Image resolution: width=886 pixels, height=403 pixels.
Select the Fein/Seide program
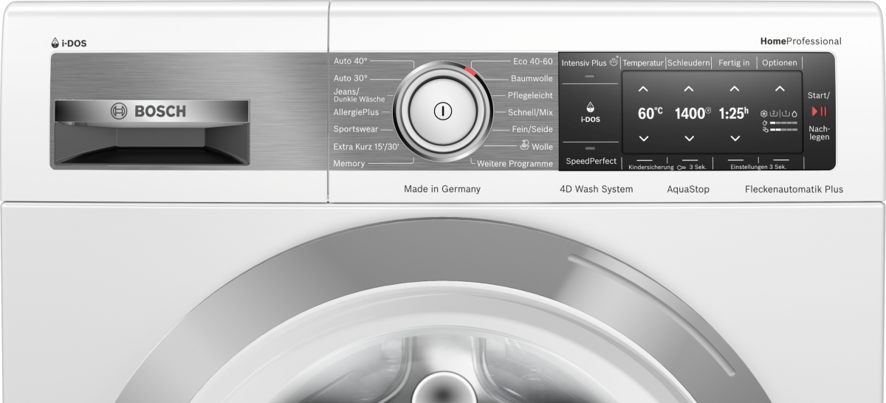pos(532,129)
